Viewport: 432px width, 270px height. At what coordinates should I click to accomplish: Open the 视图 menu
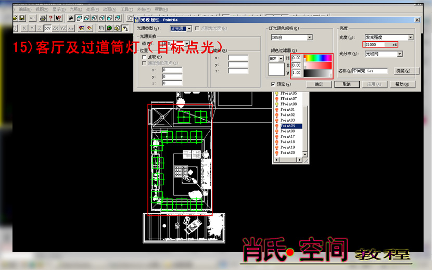[42, 9]
